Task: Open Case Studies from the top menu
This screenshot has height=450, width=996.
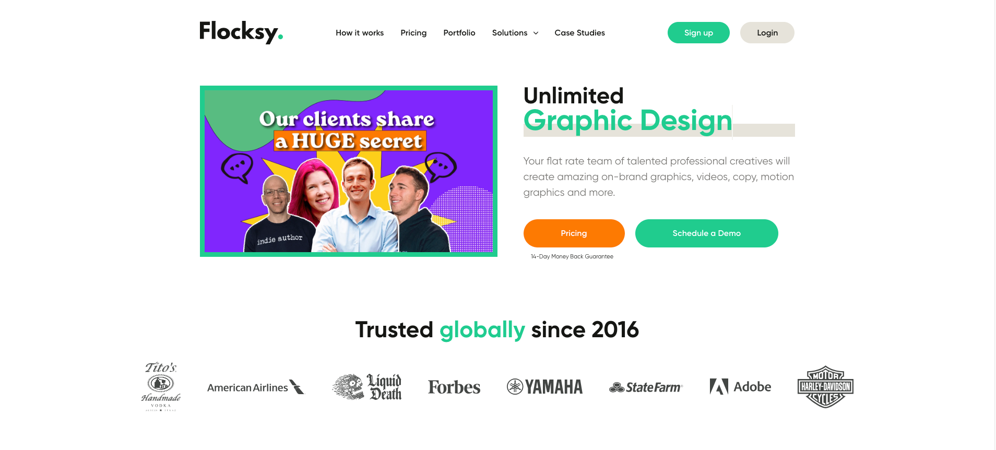Action: click(x=579, y=33)
